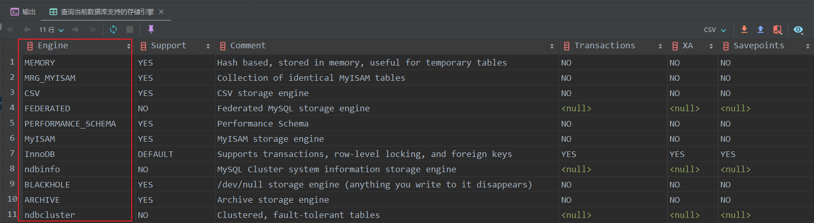Go to the first page arrow
Viewport: 814px width, 223px height.
tap(10, 29)
